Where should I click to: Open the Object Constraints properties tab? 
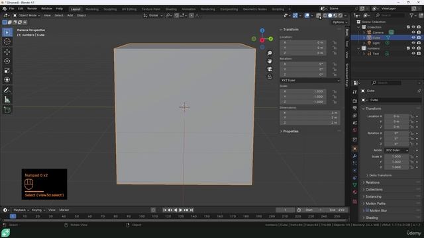tap(355, 178)
